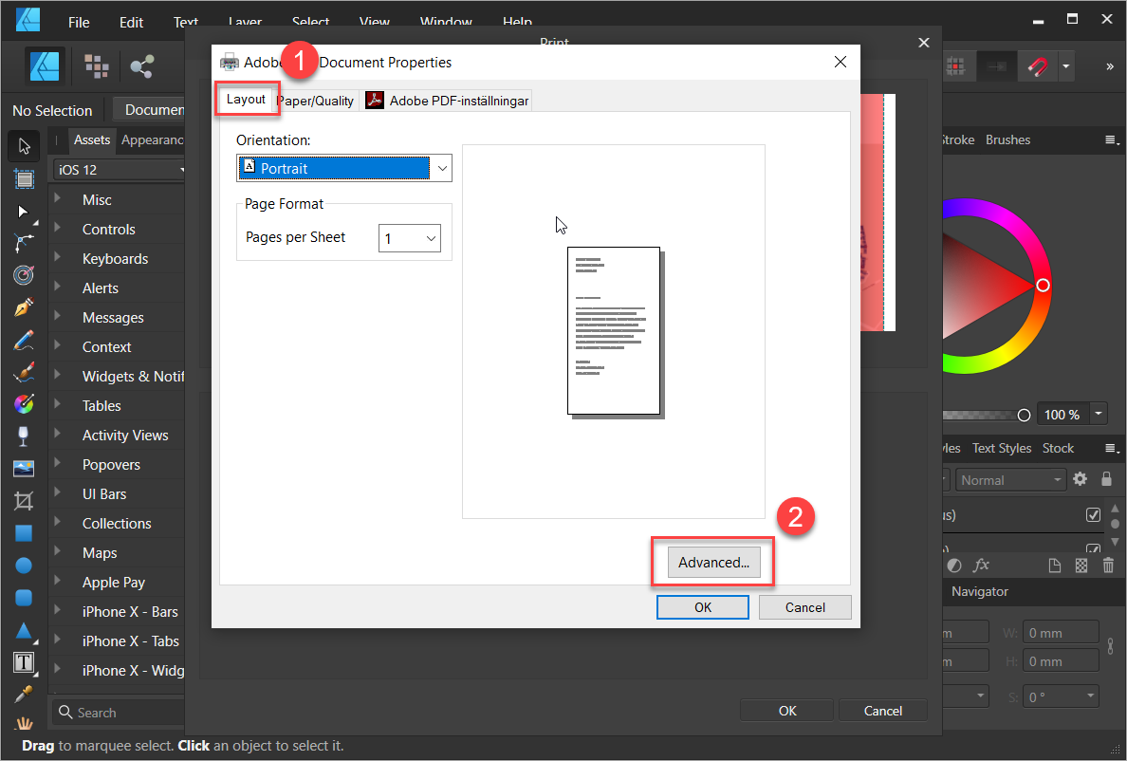Toggle the top layer visibility checkbox
Screen dimensions: 1127x761
[1093, 515]
